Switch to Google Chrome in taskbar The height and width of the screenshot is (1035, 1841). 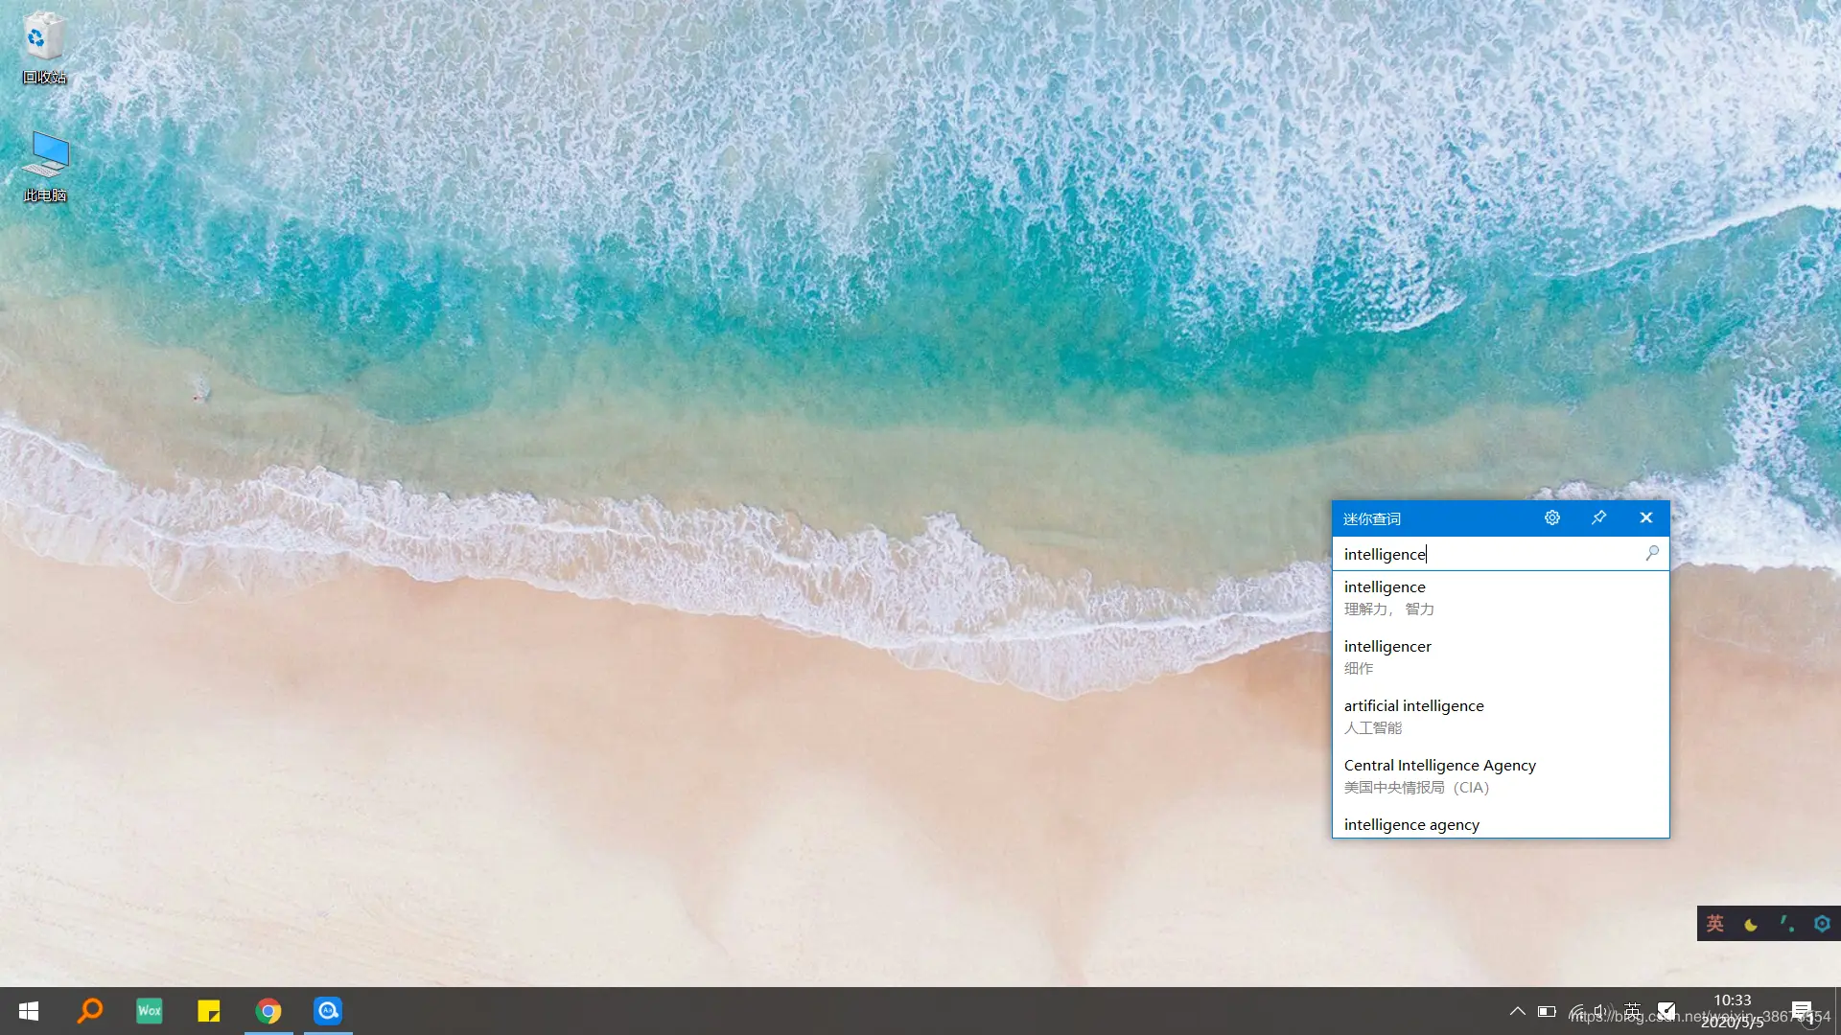click(268, 1011)
